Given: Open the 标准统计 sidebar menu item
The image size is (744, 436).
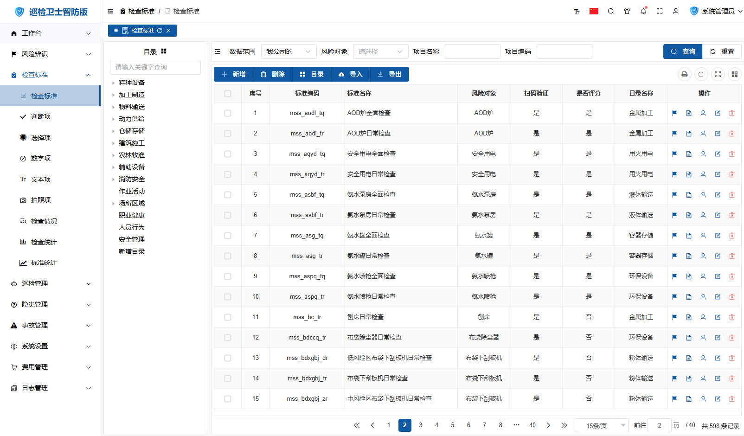Looking at the screenshot, I should [50, 263].
